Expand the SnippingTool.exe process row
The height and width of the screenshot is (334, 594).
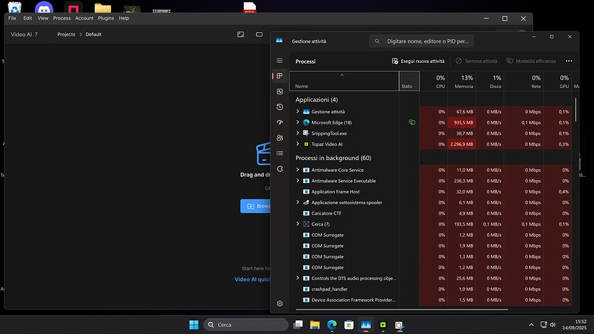(298, 133)
